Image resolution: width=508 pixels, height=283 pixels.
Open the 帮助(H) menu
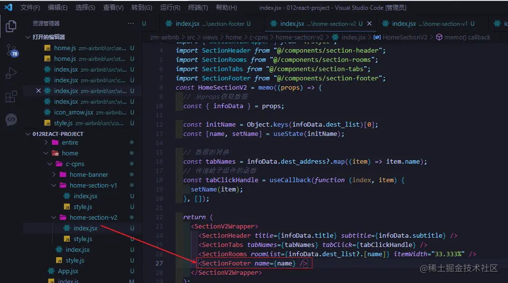click(x=226, y=7)
